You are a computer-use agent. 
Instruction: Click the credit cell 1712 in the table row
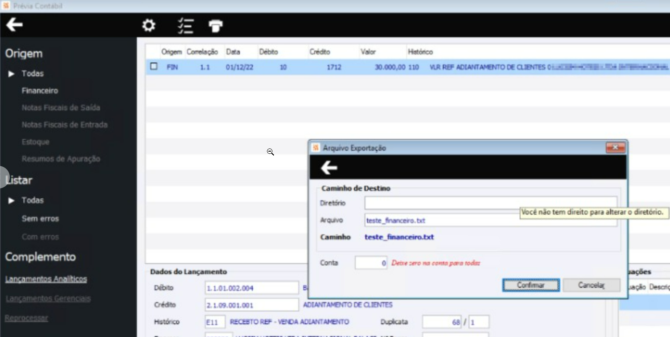click(x=334, y=67)
